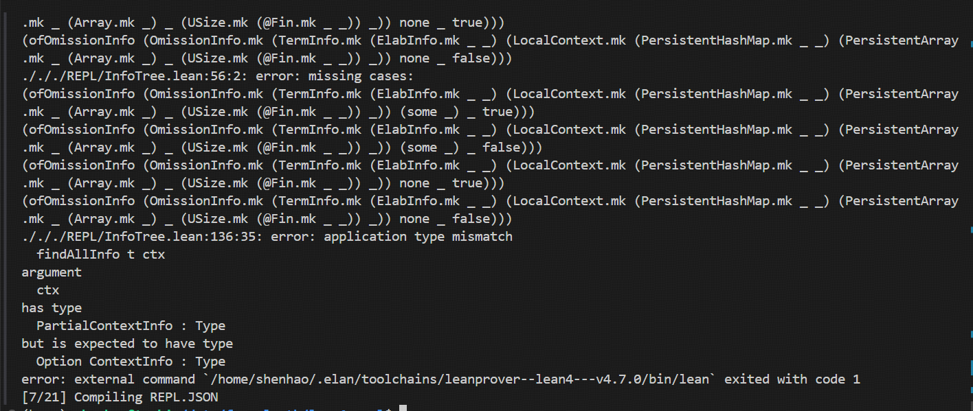Click the "[7/21] Compiling REPL.JSON" line
The width and height of the screenshot is (973, 411).
(x=120, y=397)
